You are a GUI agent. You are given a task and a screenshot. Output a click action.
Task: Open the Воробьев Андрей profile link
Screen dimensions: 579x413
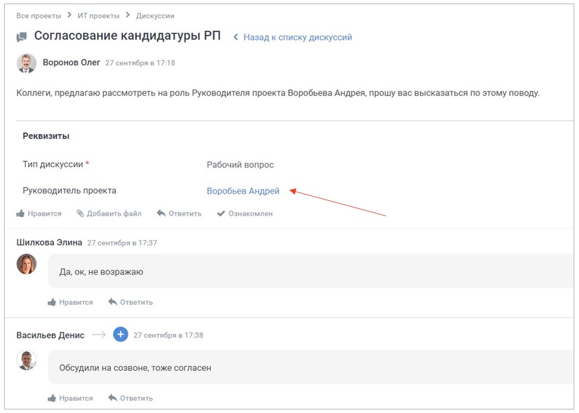(x=242, y=191)
